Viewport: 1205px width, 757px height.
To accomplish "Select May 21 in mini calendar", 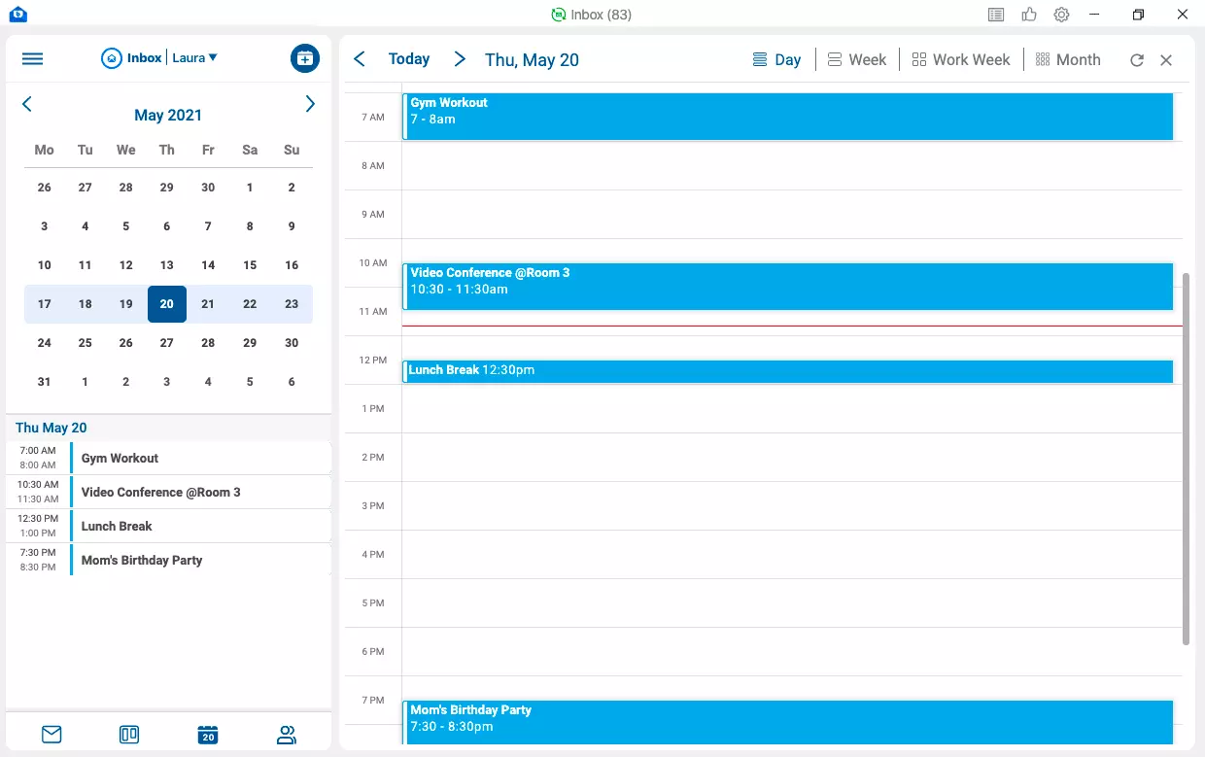I will click(208, 304).
